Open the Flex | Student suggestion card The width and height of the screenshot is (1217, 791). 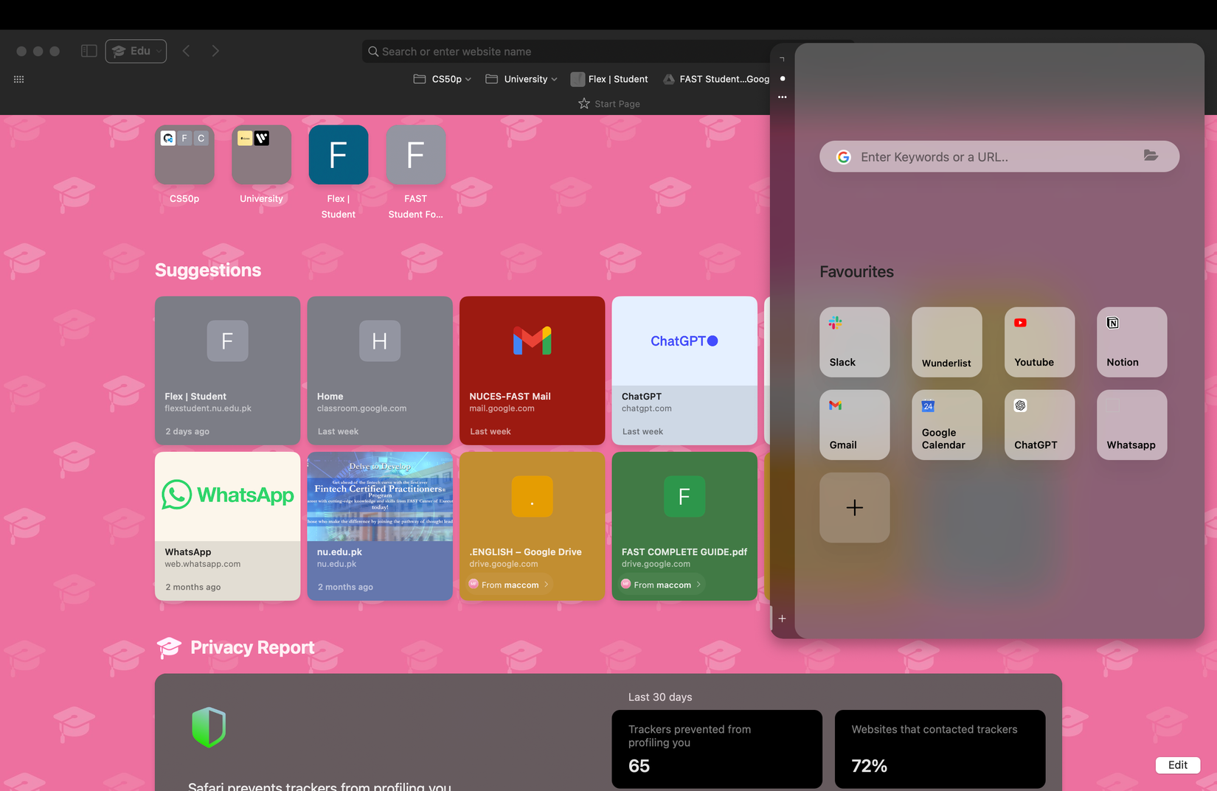point(227,370)
